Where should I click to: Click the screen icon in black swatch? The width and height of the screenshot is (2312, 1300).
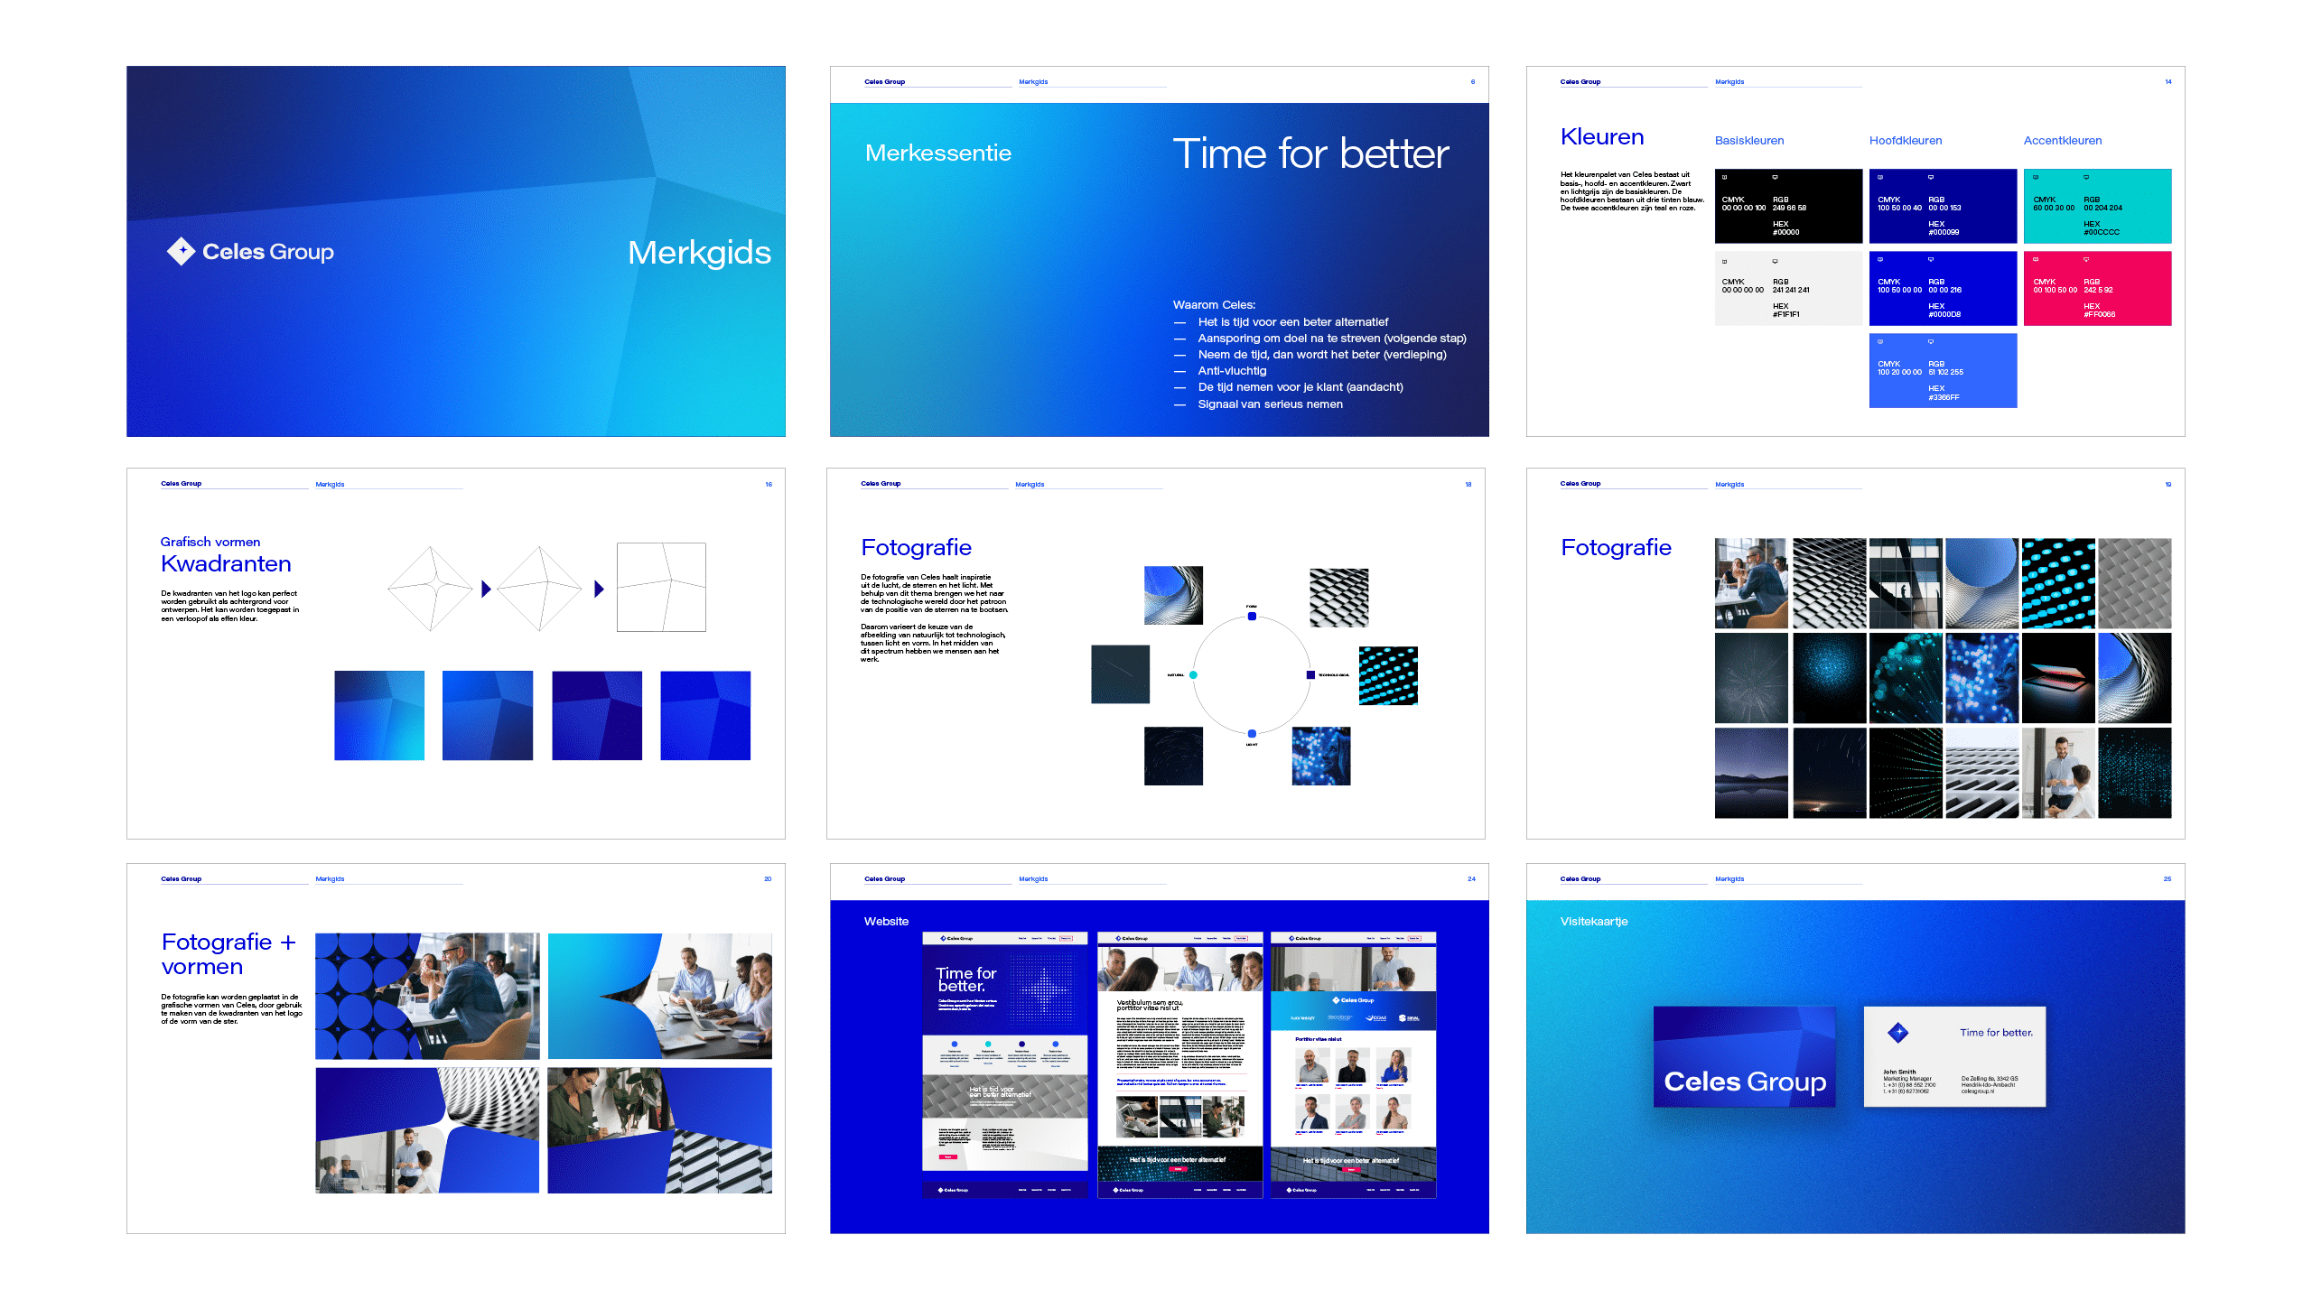tap(1775, 177)
